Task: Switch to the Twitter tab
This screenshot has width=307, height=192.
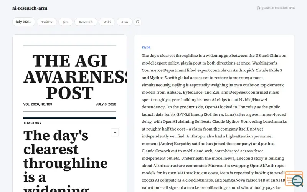Action: (x=47, y=22)
